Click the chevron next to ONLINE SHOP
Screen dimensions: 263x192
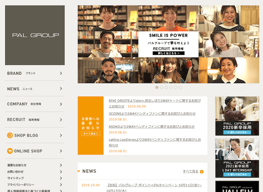pos(61,151)
